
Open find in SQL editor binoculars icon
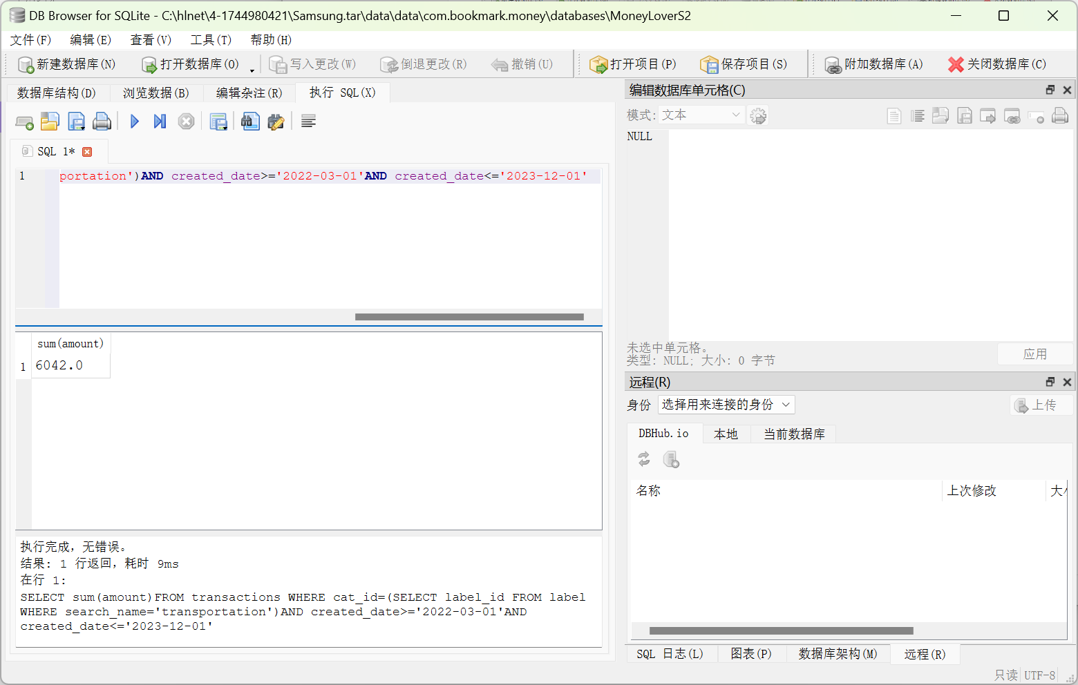pyautogui.click(x=250, y=122)
